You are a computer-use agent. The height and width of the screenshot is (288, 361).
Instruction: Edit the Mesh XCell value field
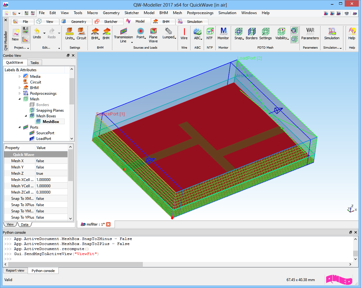click(x=51, y=180)
